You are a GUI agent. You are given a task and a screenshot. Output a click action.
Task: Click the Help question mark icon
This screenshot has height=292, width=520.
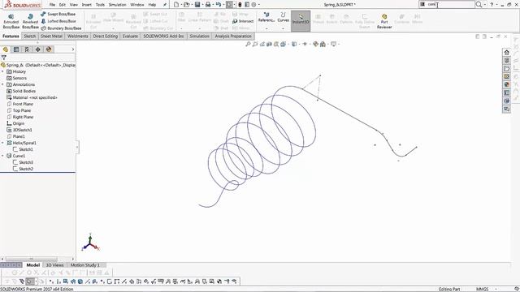click(x=492, y=5)
